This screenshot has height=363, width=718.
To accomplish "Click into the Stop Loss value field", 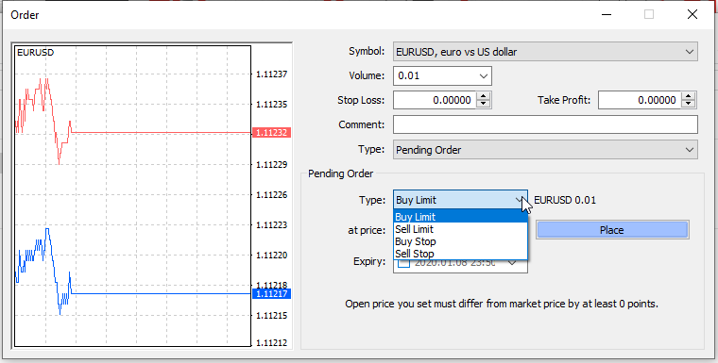I will coord(435,100).
